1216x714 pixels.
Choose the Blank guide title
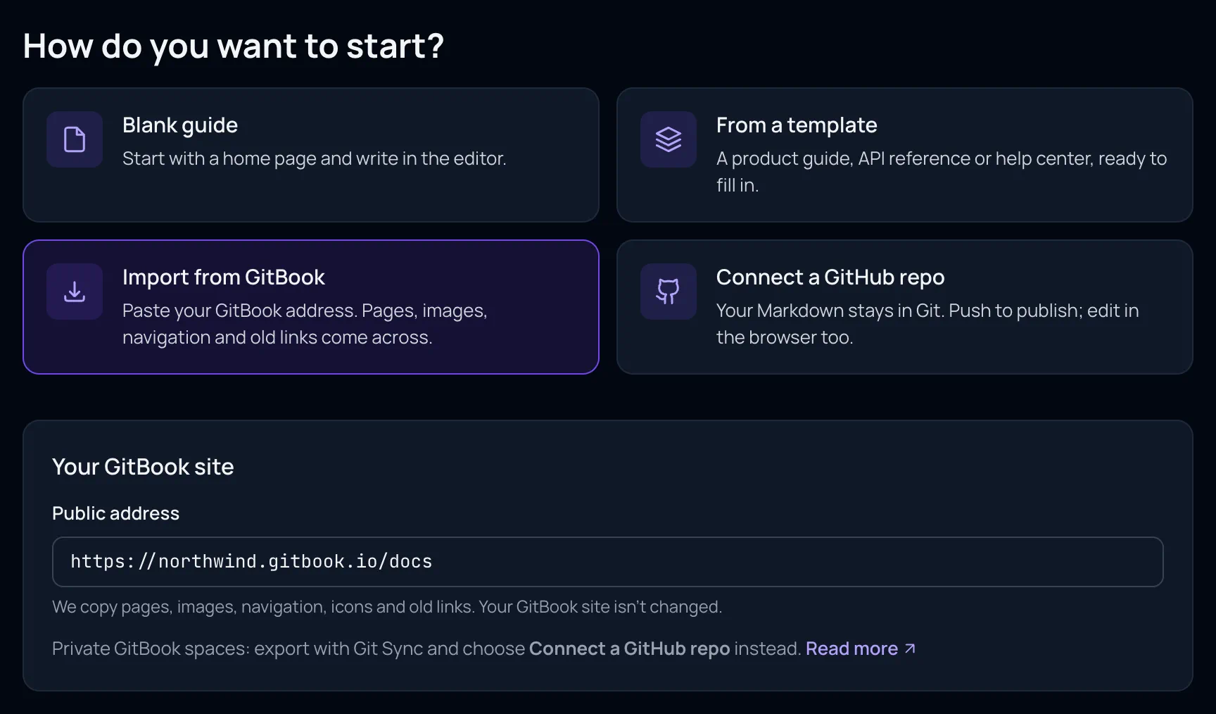180,125
